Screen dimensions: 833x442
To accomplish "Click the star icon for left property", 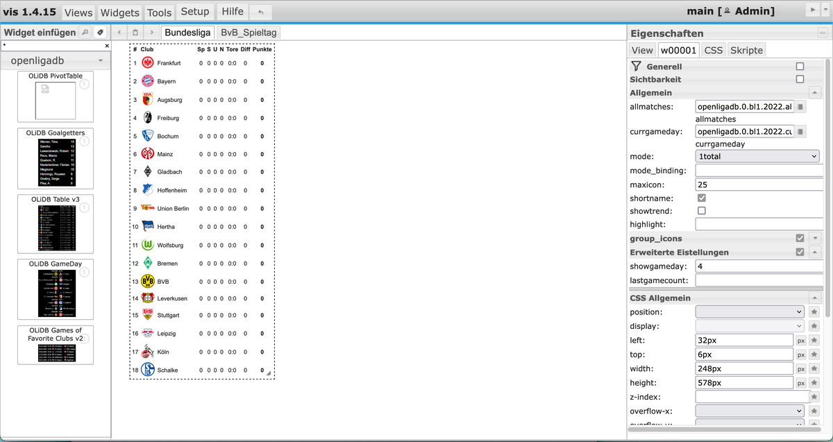I will pyautogui.click(x=814, y=341).
